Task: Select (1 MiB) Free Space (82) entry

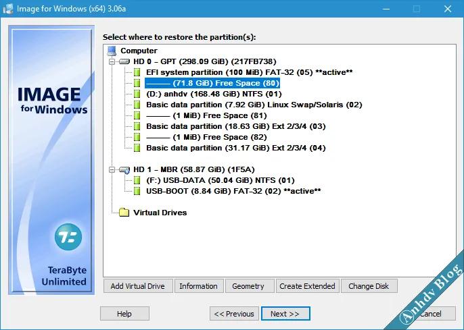Action: 206,137
